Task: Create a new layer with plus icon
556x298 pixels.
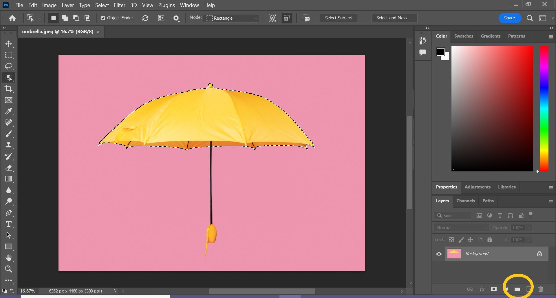Action: click(x=529, y=289)
